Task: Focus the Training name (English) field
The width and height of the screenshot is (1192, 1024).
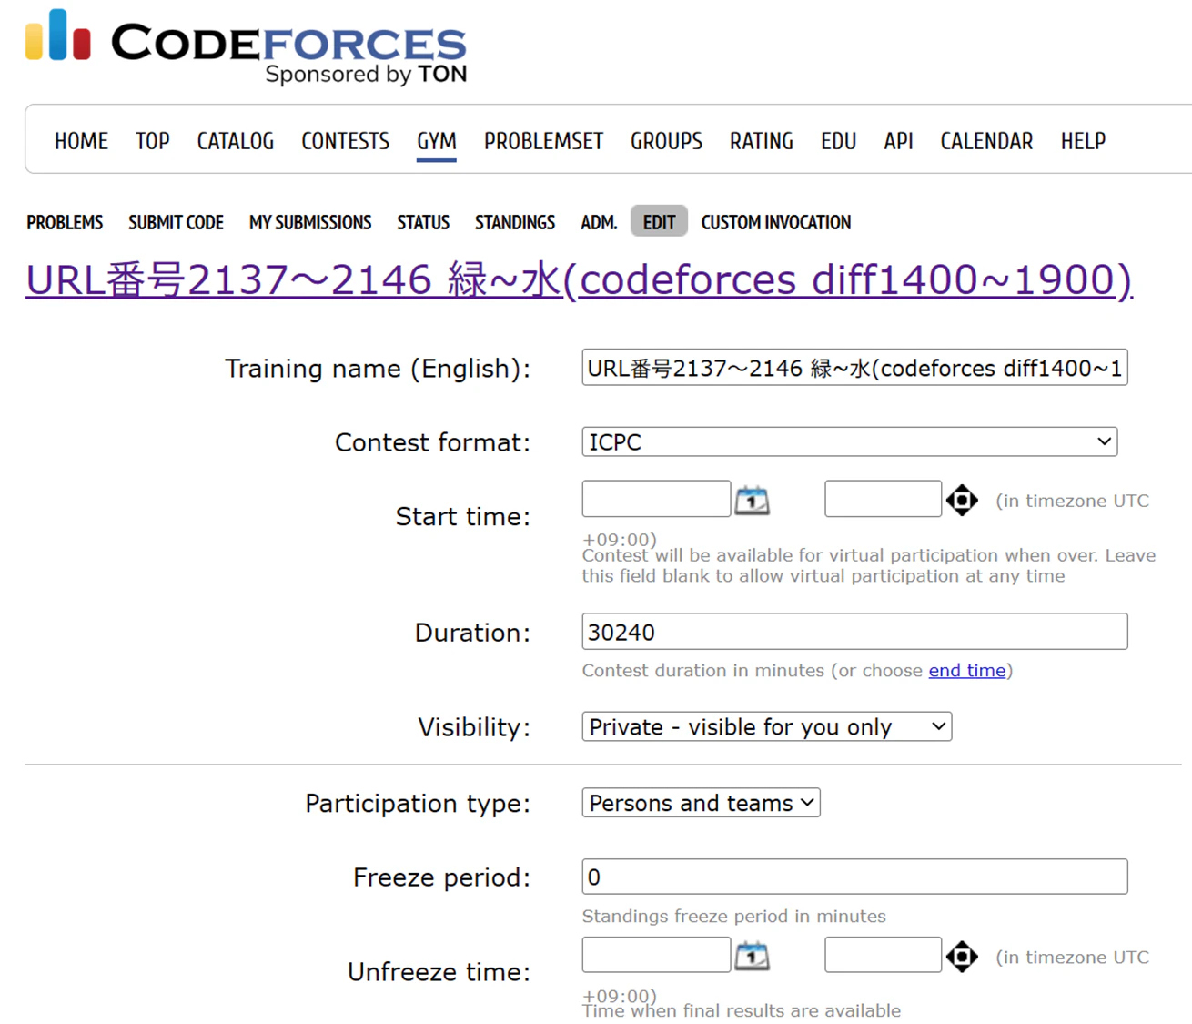Action: 855,368
